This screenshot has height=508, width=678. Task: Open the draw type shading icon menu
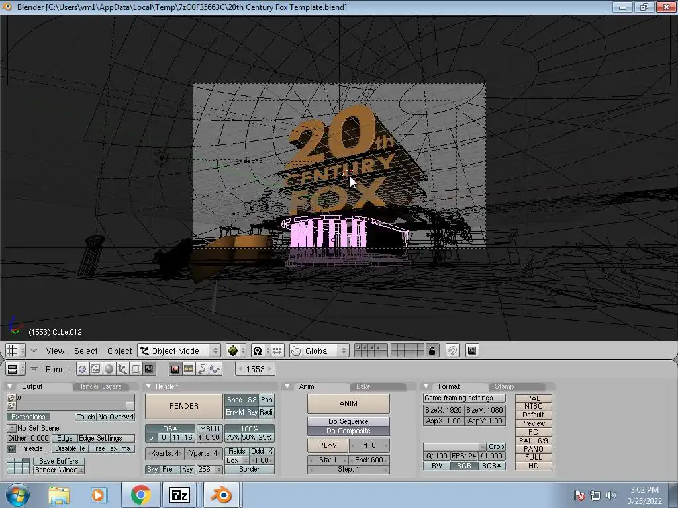pos(236,351)
